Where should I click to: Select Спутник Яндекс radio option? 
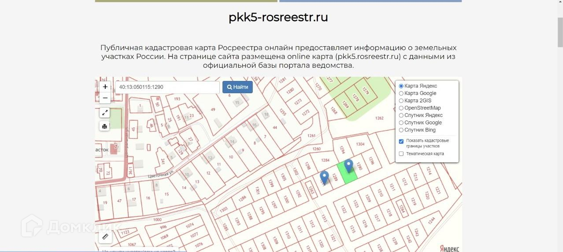click(401, 115)
